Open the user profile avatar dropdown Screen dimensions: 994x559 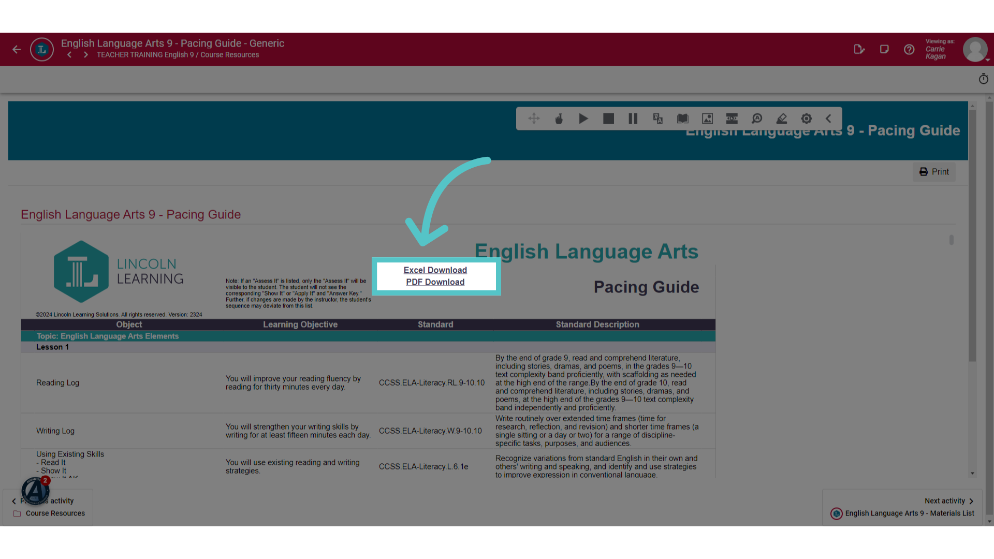pos(975,50)
